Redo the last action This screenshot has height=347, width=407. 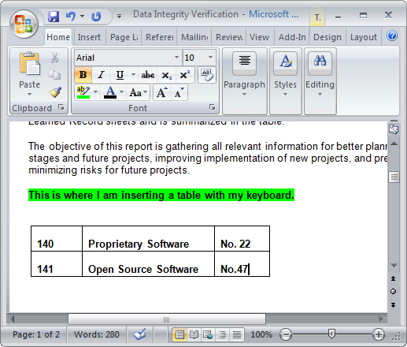pyautogui.click(x=96, y=17)
